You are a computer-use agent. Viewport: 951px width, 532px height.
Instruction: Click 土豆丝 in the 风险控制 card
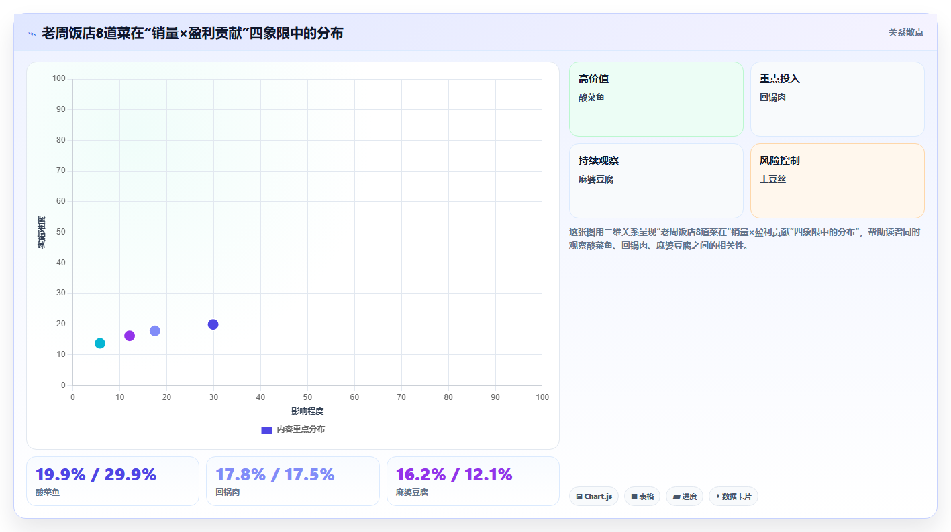(x=772, y=179)
